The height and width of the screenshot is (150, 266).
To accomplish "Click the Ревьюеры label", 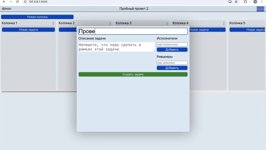I will coord(165,57).
